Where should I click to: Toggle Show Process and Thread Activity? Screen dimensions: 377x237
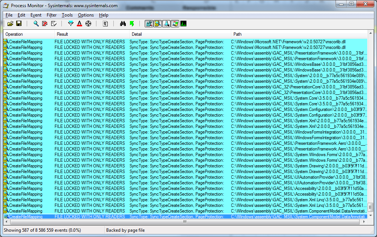tap(175, 24)
